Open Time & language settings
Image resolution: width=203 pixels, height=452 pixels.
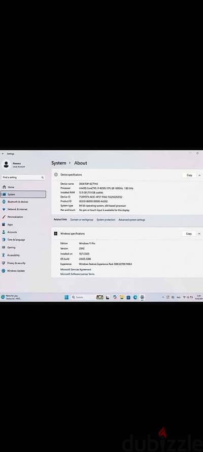[x=16, y=240]
